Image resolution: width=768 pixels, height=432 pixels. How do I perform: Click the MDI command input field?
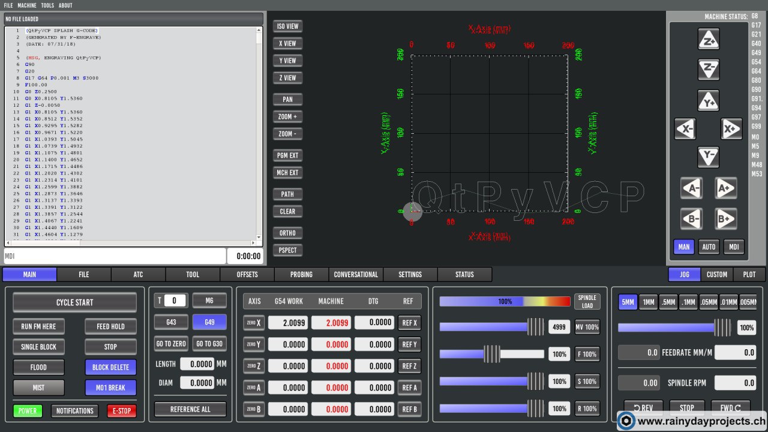click(115, 256)
